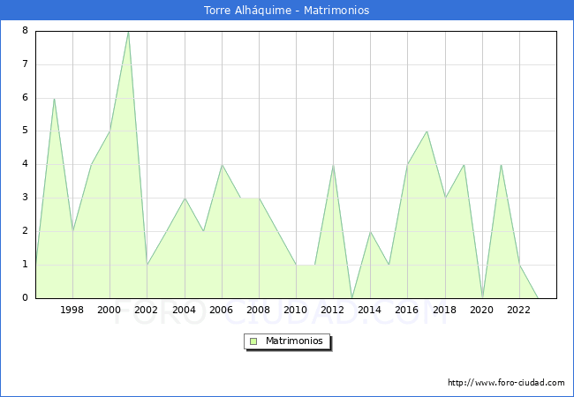Click the x-axis label 1998
This screenshot has height=397, width=574.
pyautogui.click(x=72, y=310)
